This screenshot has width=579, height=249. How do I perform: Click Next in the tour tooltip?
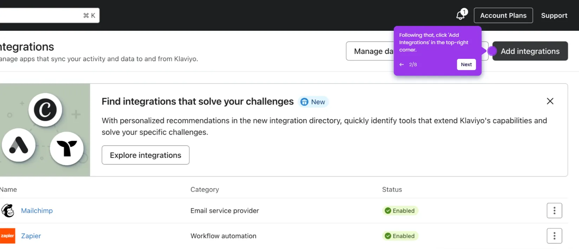coord(466,64)
